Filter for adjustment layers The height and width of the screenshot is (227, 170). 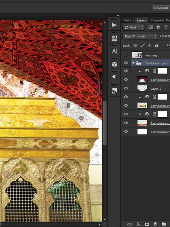(158, 27)
